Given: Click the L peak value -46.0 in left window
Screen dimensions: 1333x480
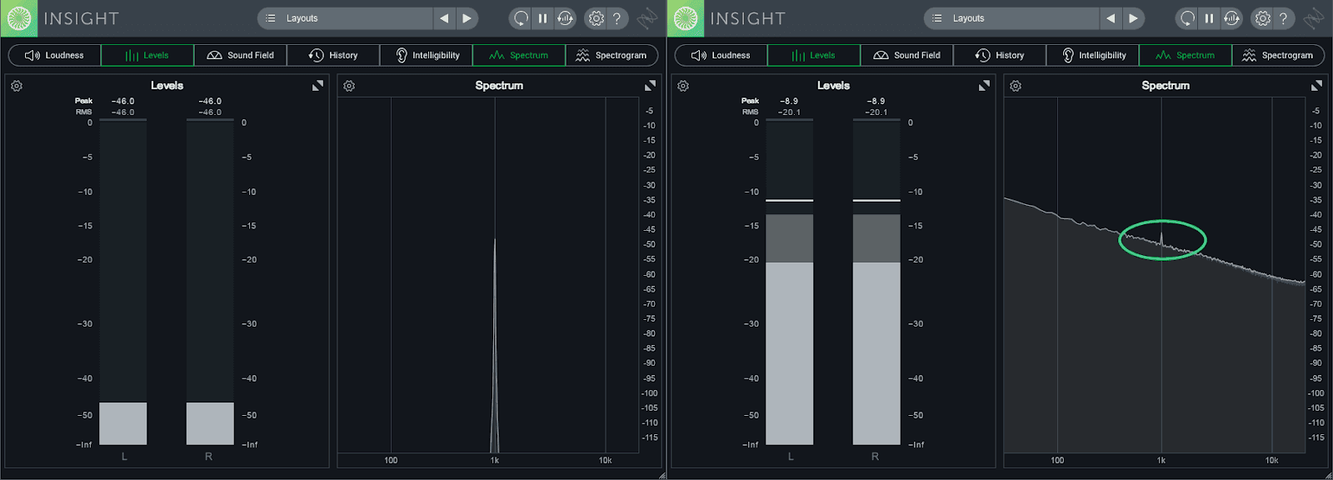Looking at the screenshot, I should [x=123, y=101].
